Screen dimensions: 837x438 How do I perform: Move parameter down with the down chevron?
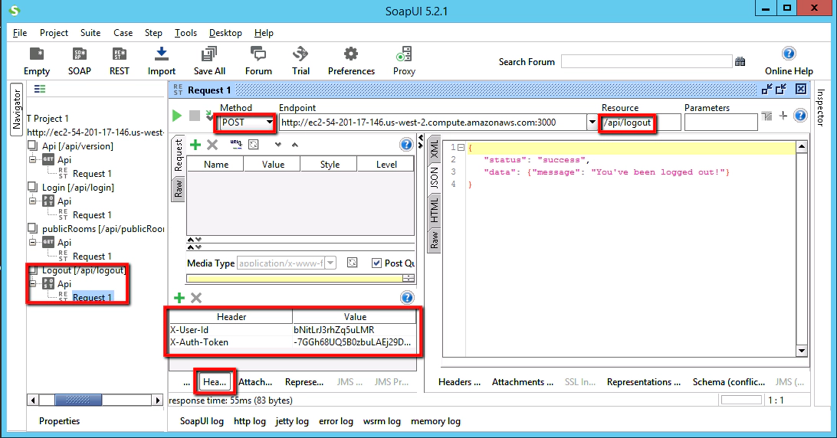[x=277, y=145]
